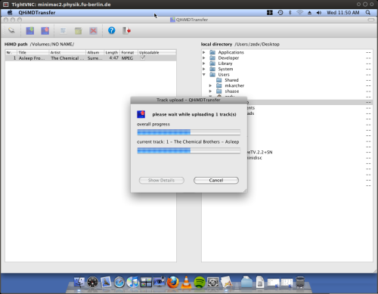
Task: Toggle the Uploadable checkbox for track 1
Action: [143, 57]
